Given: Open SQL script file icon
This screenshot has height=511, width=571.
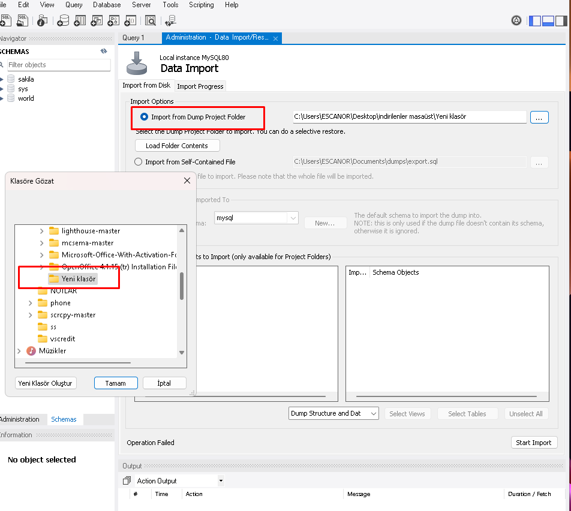Looking at the screenshot, I should 23,20.
